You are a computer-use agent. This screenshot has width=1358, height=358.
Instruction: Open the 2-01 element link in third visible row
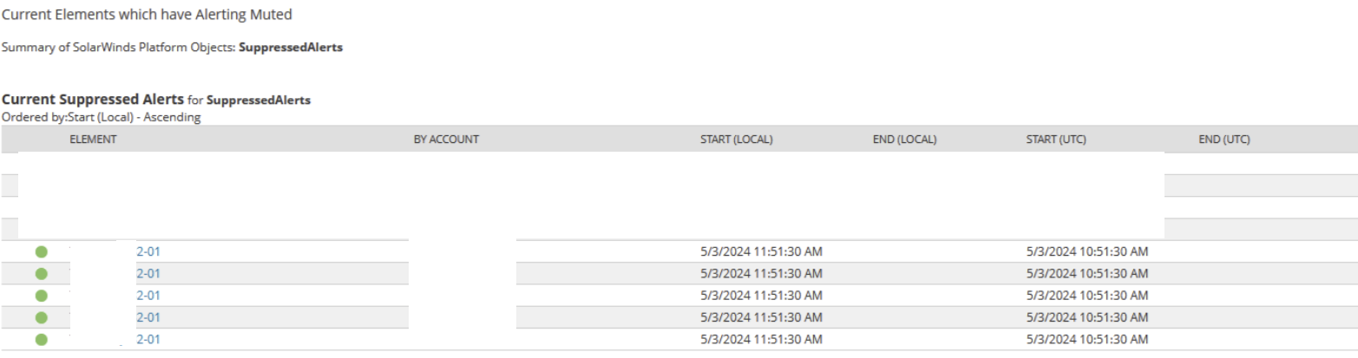pos(148,296)
